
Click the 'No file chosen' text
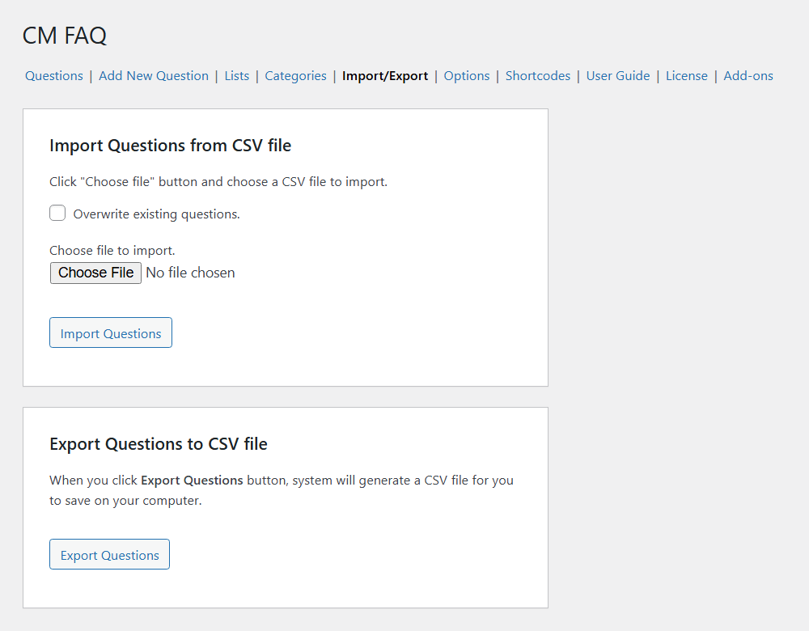tap(190, 273)
